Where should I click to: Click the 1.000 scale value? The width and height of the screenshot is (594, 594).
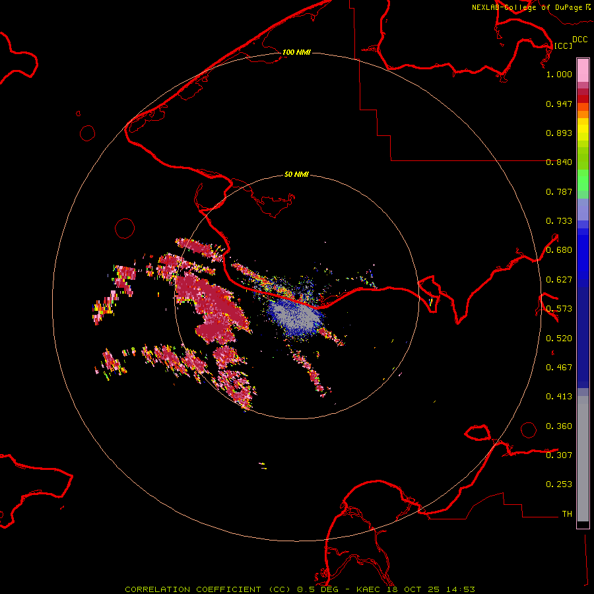click(559, 74)
